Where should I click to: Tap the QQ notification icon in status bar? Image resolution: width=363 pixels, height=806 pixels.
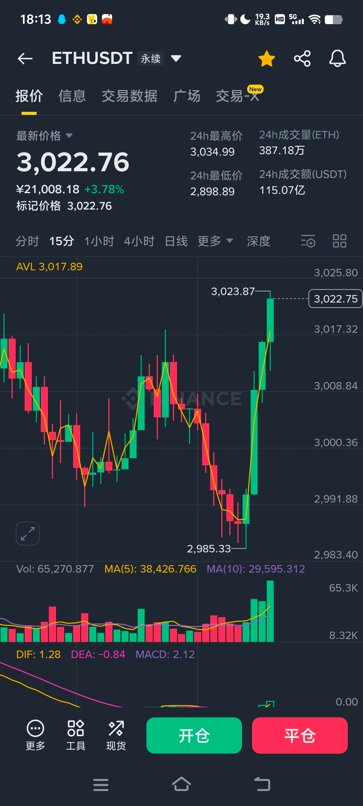point(62,19)
